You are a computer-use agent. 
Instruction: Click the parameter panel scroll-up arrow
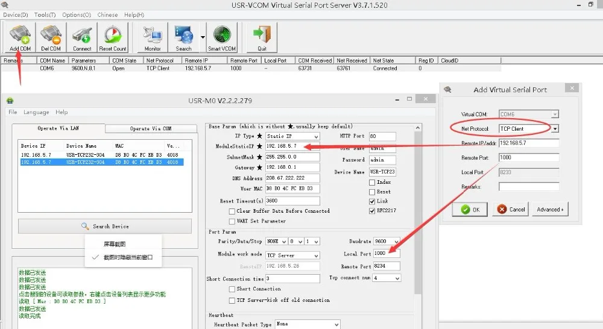coord(418,128)
